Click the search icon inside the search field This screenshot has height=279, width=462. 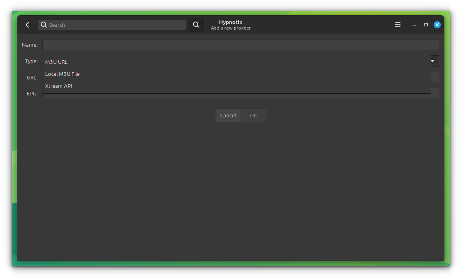[44, 24]
